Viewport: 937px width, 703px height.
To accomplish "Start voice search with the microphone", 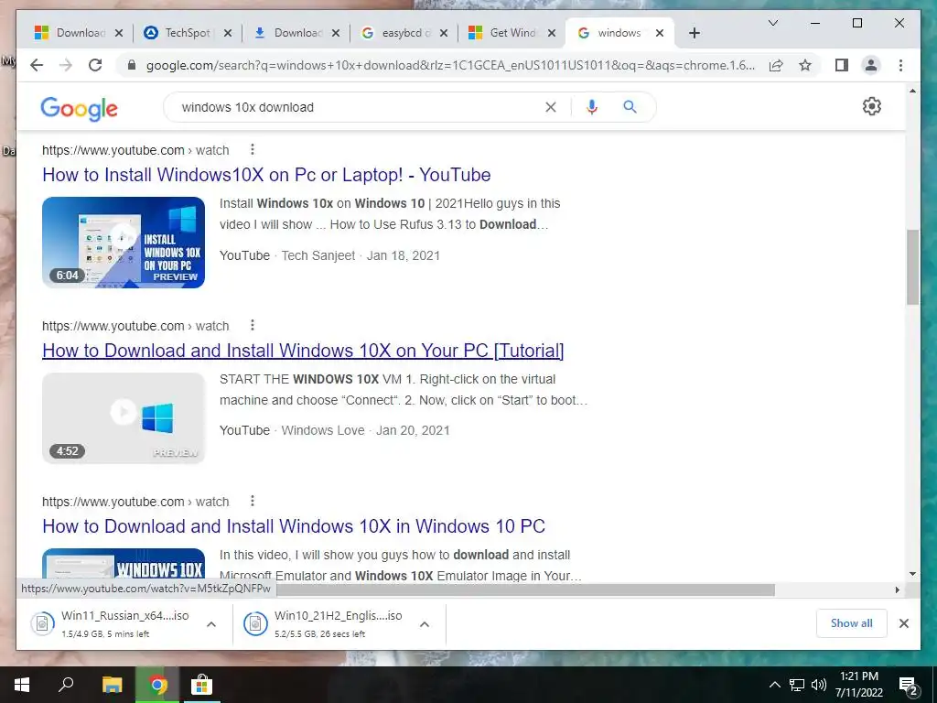I will click(x=592, y=107).
